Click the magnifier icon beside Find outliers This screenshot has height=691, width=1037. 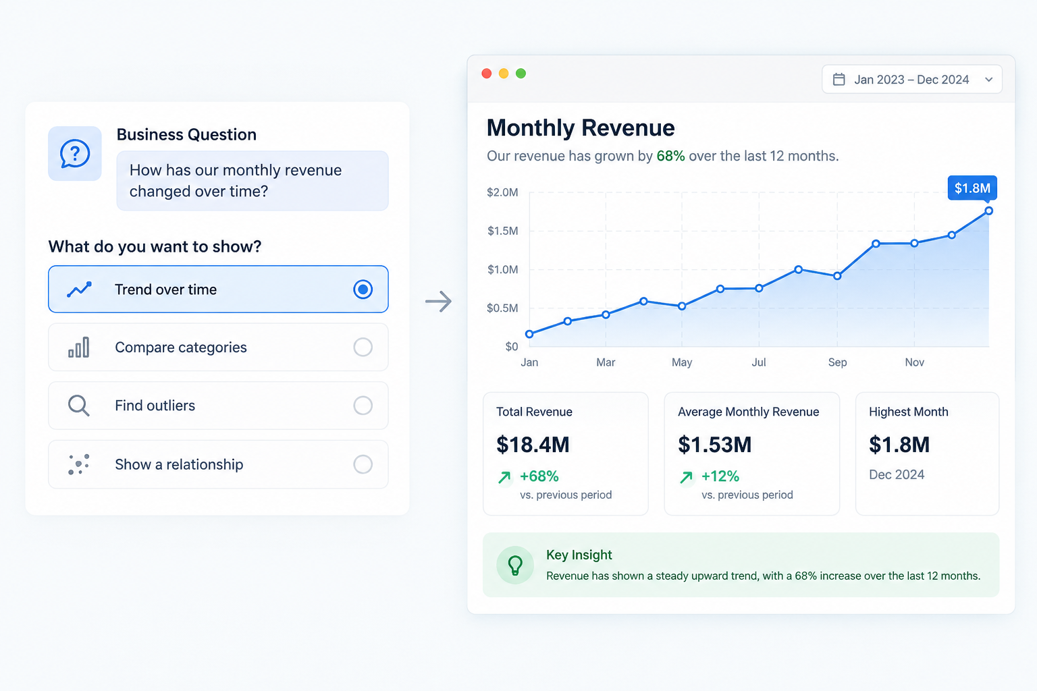coord(78,406)
